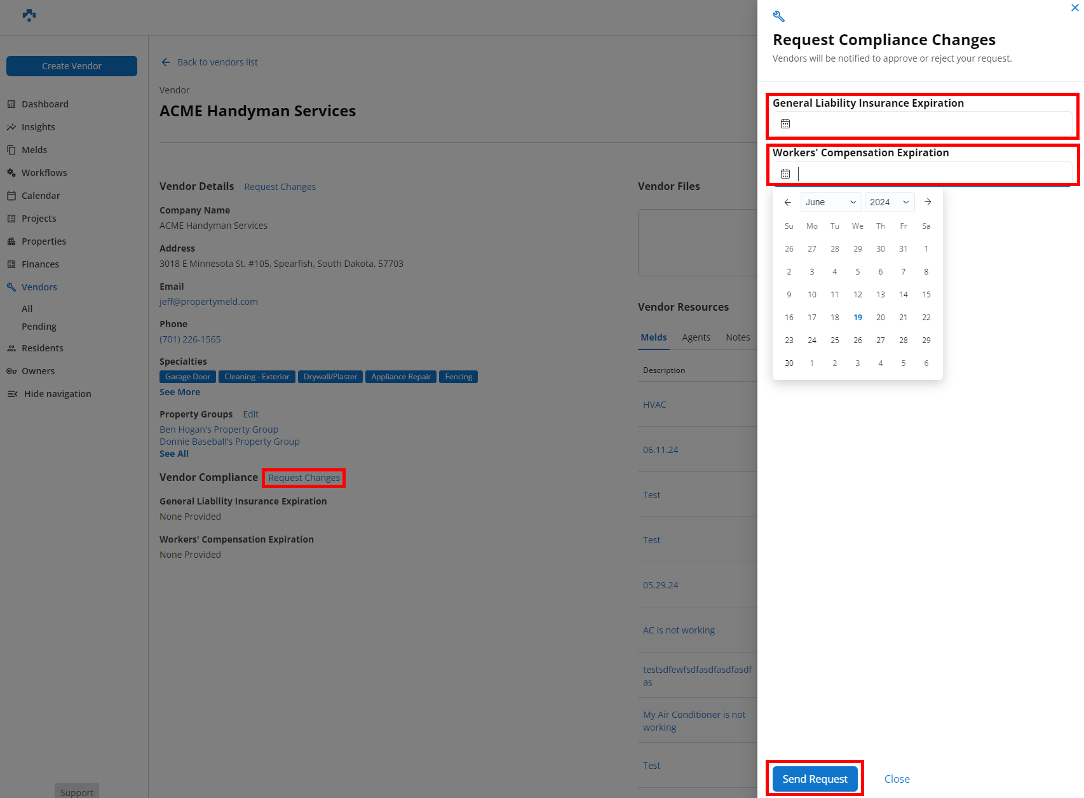Screen dimensions: 1084x798
Task: Click the previous month arrow in calendar
Action: click(x=788, y=202)
